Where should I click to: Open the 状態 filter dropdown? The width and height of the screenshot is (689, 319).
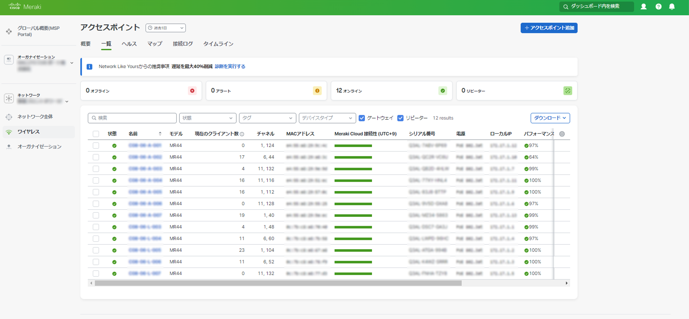(x=208, y=118)
